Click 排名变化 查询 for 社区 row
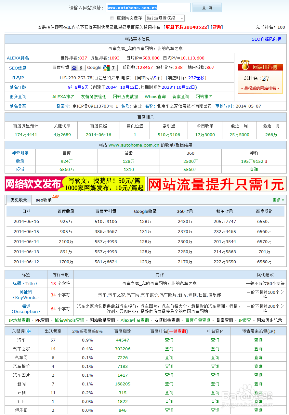 pyautogui.click(x=215, y=402)
